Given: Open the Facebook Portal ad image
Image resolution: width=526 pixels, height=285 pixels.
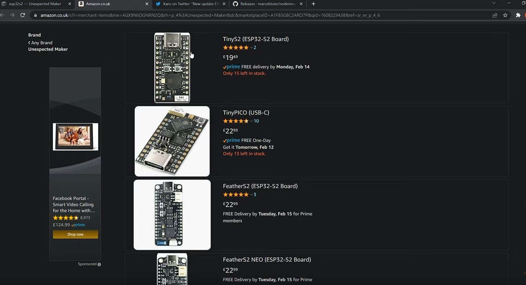Looking at the screenshot, I should pos(75,137).
